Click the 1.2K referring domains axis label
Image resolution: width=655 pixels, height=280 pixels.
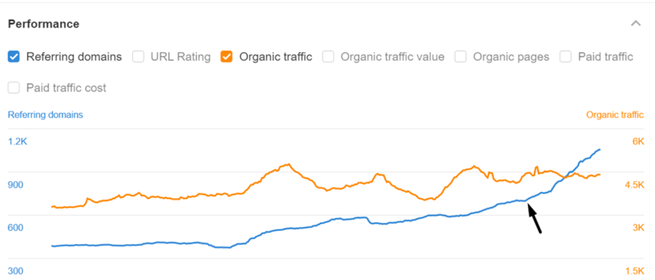[x=18, y=141]
